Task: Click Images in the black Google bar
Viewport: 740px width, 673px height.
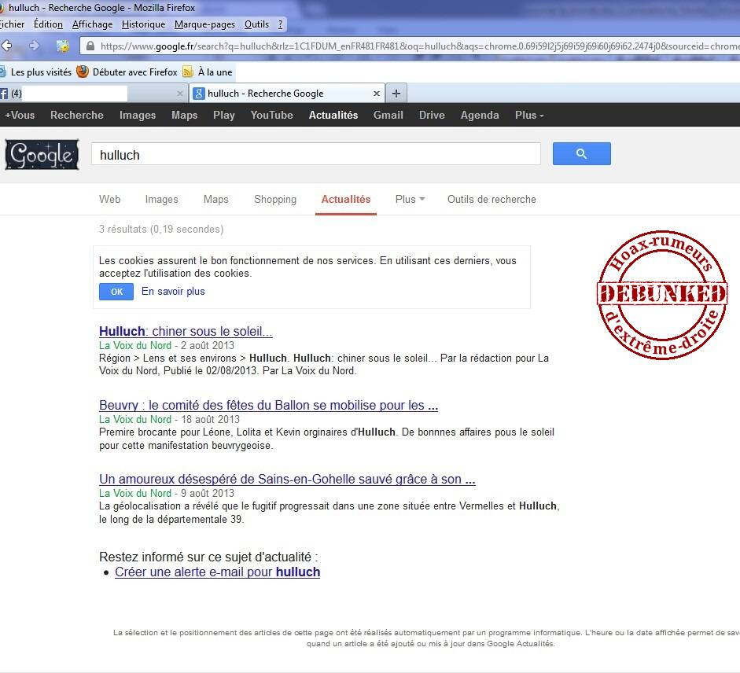Action: coord(138,115)
